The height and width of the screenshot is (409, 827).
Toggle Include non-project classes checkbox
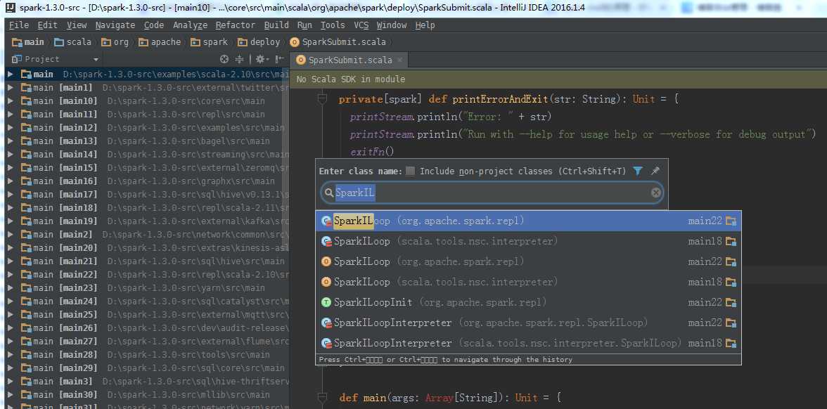[411, 171]
